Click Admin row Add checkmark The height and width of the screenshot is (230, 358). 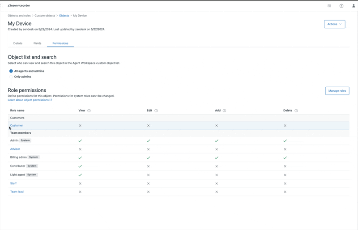click(217, 141)
